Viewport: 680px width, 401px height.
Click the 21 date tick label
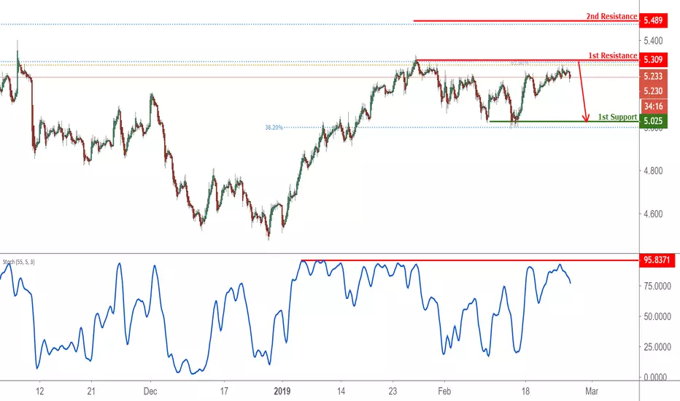coord(91,392)
